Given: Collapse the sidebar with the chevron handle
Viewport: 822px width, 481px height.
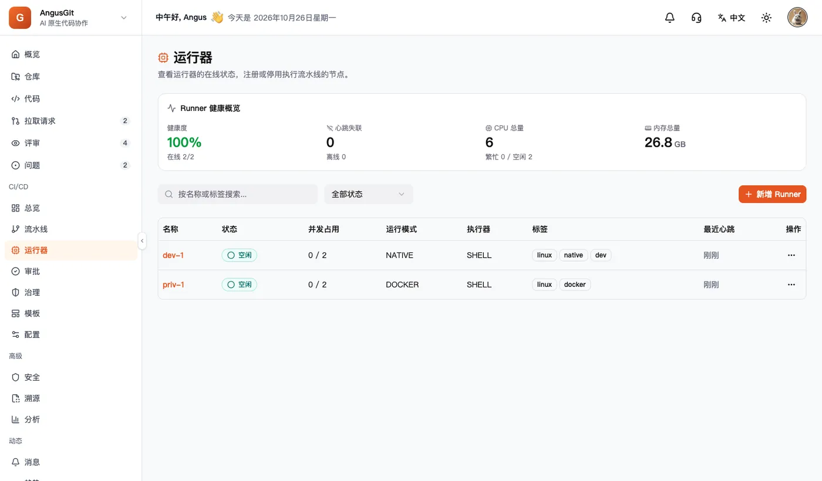Looking at the screenshot, I should click(x=142, y=240).
